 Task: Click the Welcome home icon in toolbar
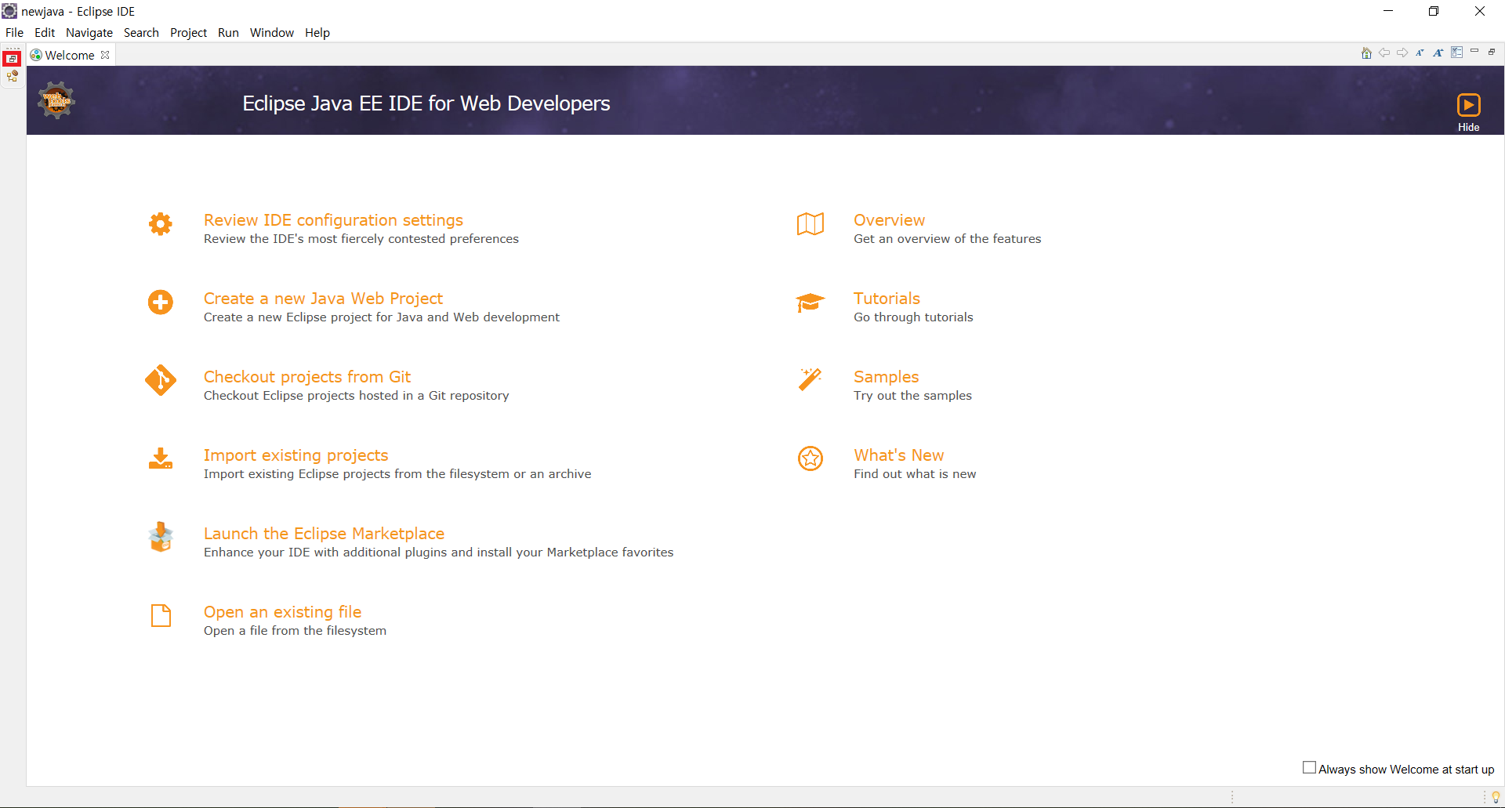[x=1366, y=53]
